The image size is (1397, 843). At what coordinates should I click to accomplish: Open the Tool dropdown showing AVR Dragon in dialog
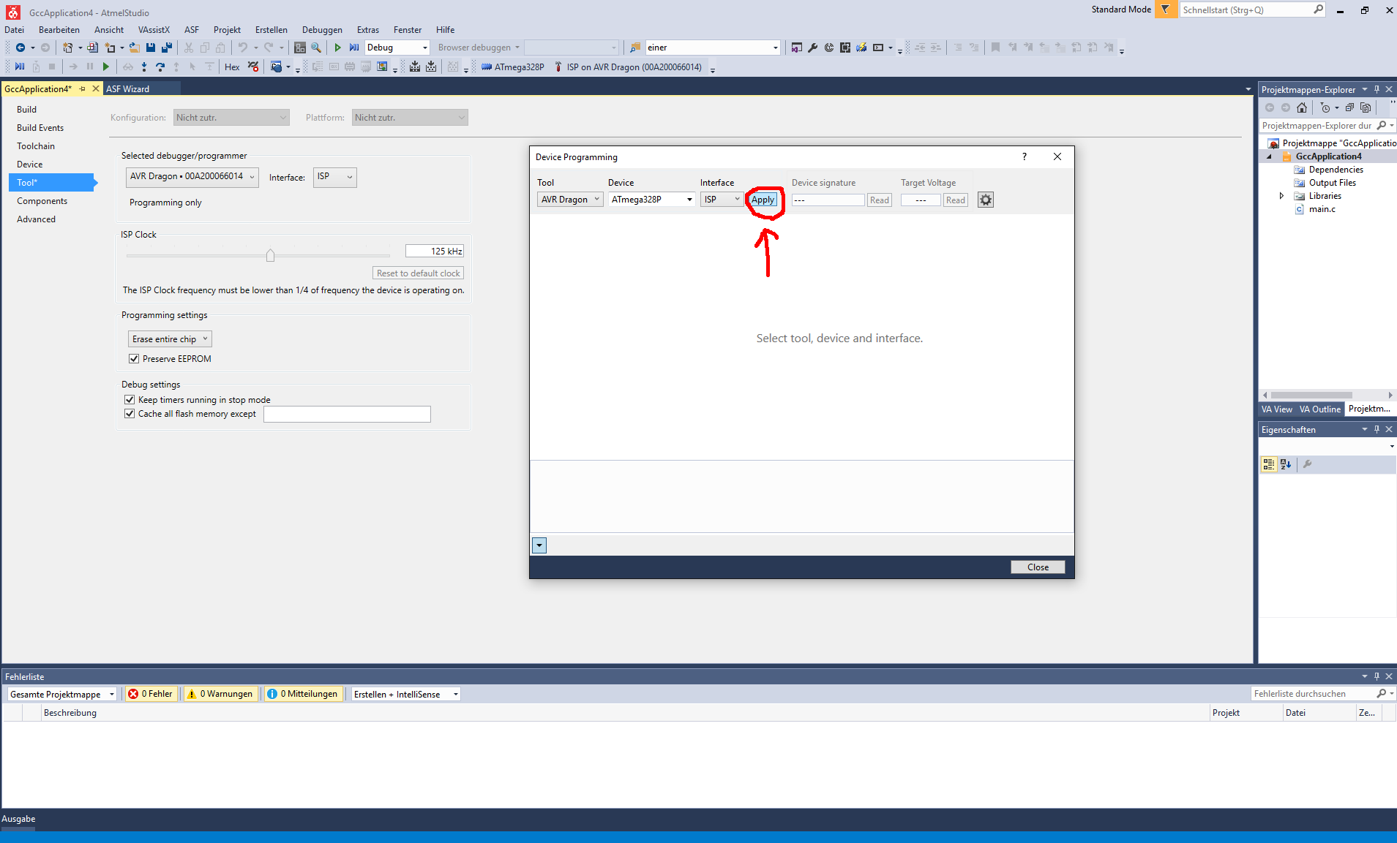tap(570, 200)
